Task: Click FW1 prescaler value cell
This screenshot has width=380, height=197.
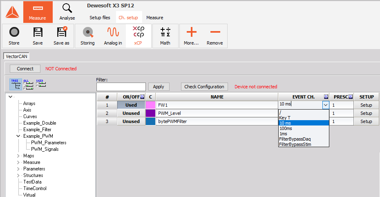Action: click(342, 105)
